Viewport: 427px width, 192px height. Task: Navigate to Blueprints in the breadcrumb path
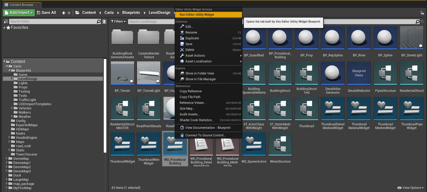coord(131,13)
